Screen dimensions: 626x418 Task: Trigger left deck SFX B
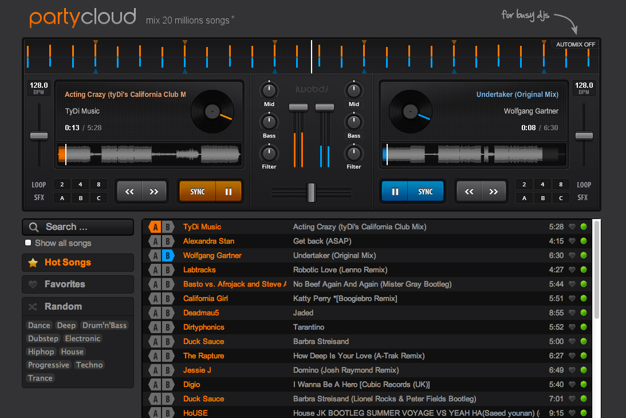80,198
